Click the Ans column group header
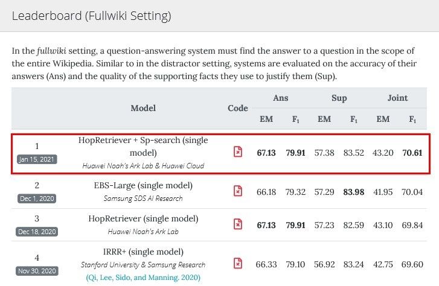 pyautogui.click(x=281, y=98)
